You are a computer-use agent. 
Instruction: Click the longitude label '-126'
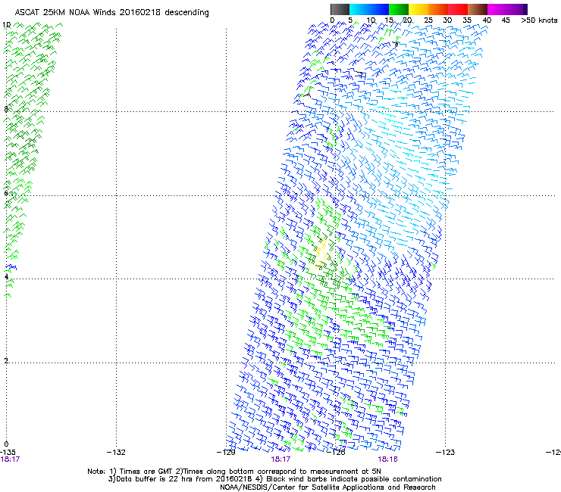click(336, 453)
